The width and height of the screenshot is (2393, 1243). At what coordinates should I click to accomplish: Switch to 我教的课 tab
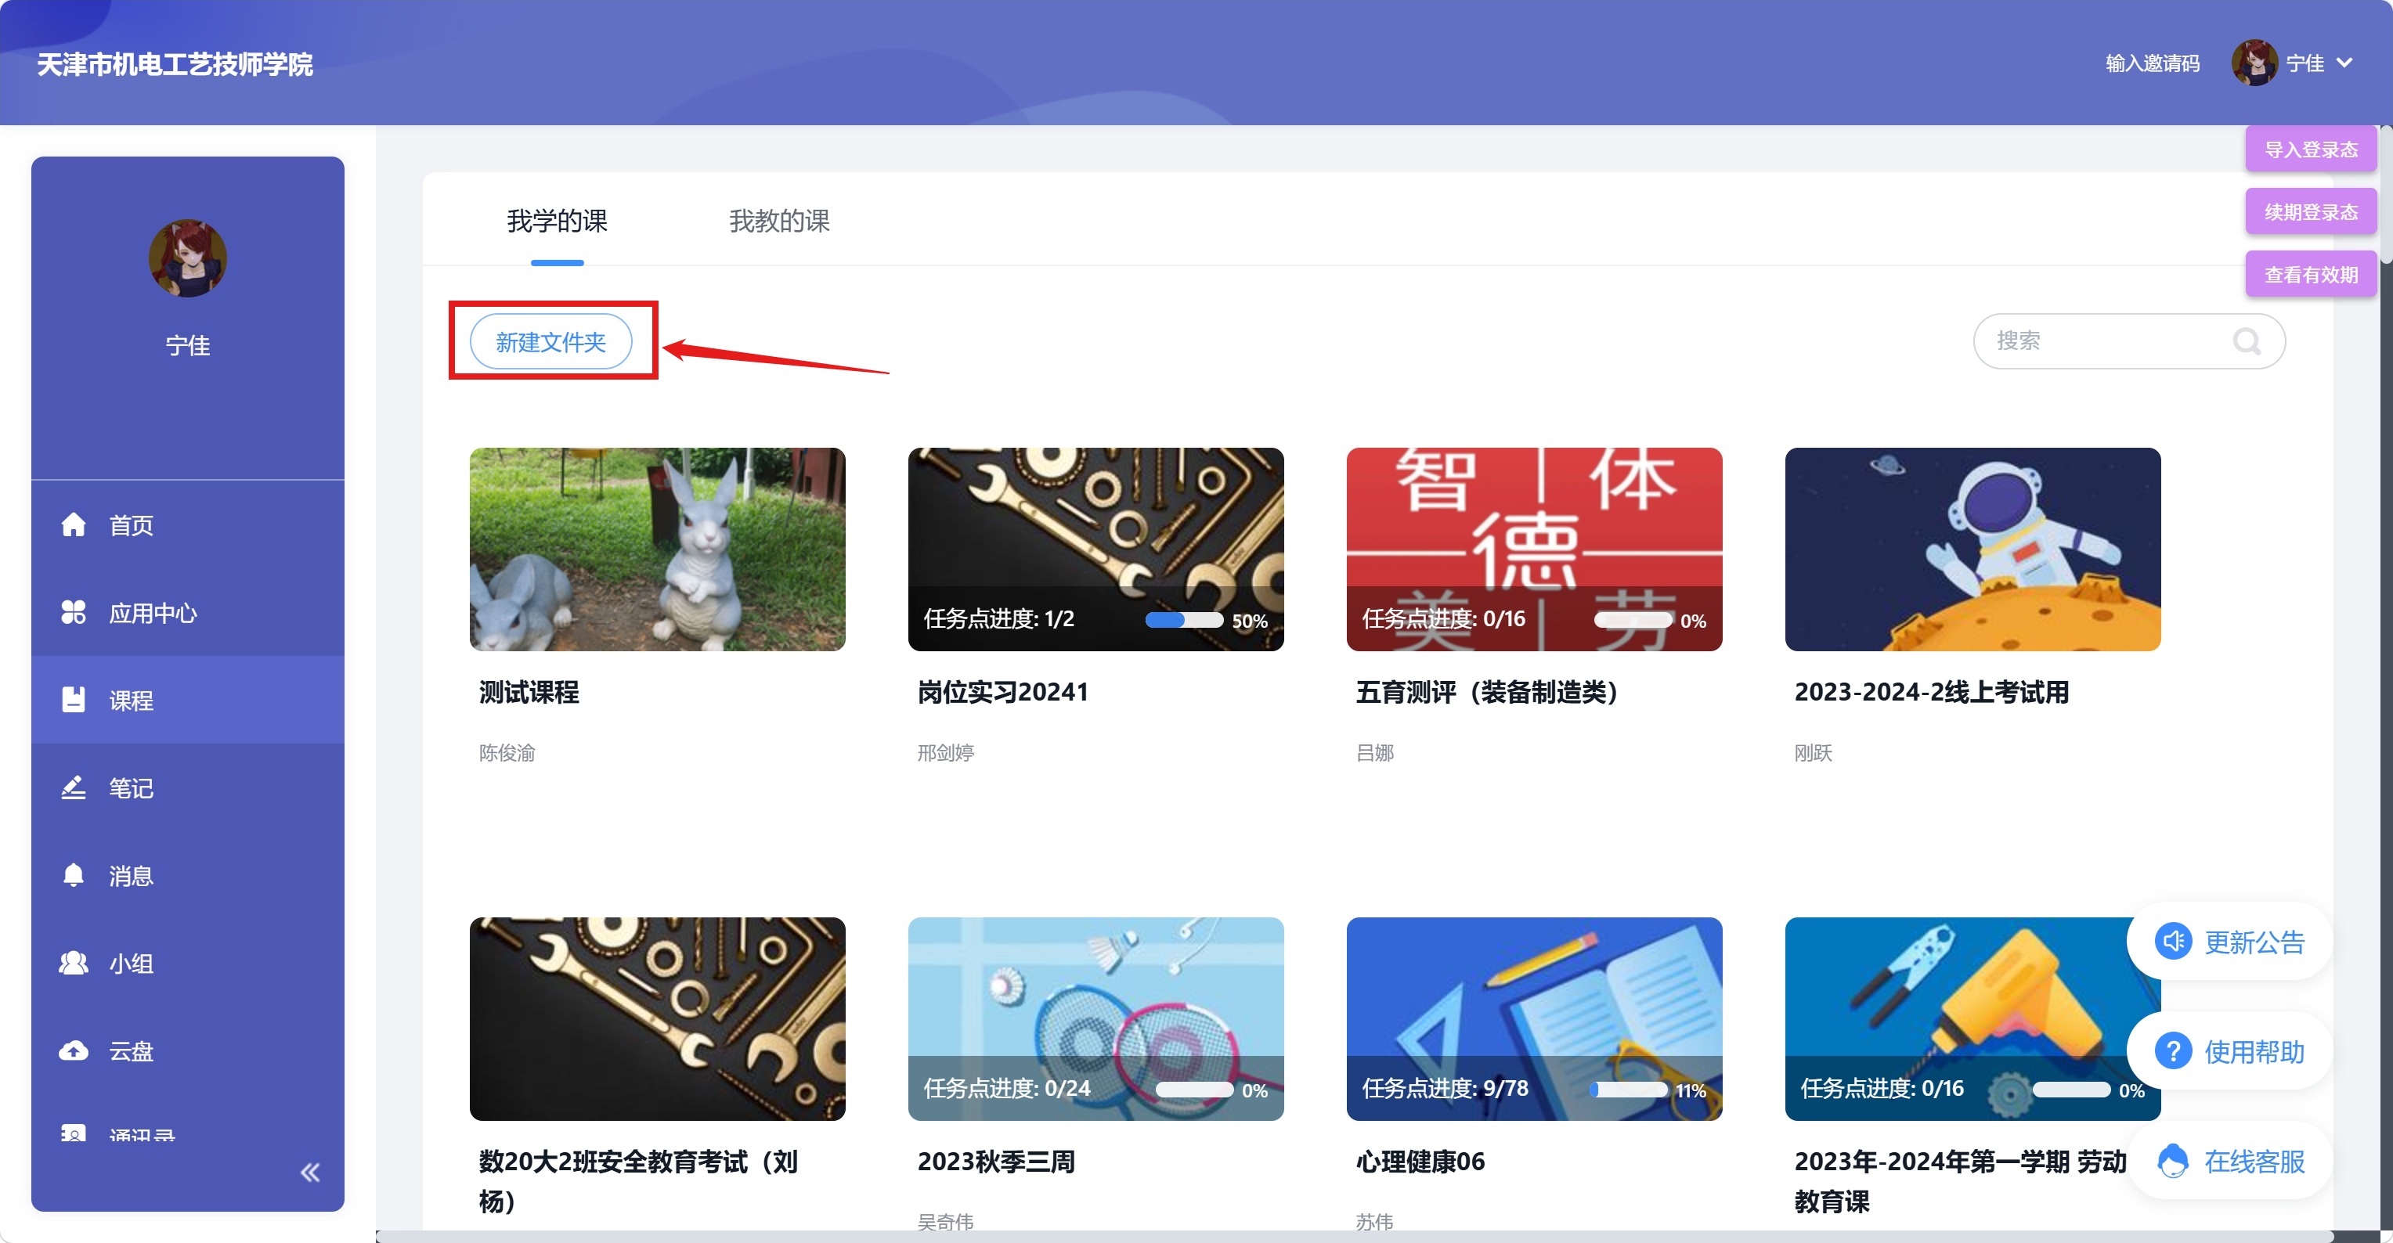coord(778,221)
